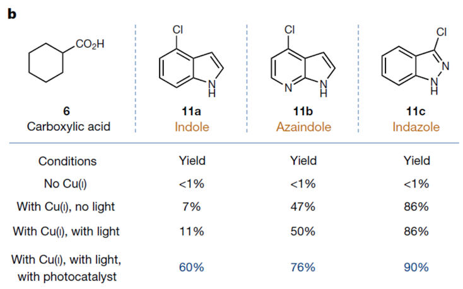463x289 pixels.
Task: Click the photocatalyst conditions row label
Action: tap(66, 268)
